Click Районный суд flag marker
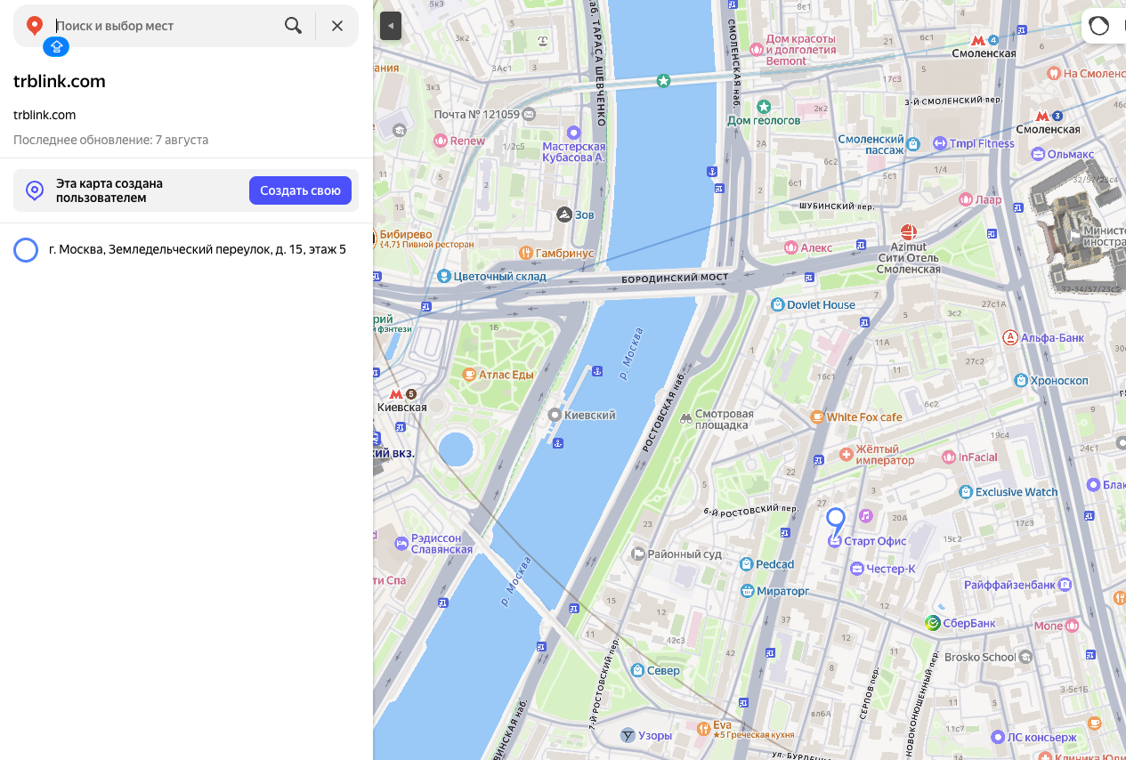Viewport: 1126px width, 760px height. pyautogui.click(x=637, y=554)
